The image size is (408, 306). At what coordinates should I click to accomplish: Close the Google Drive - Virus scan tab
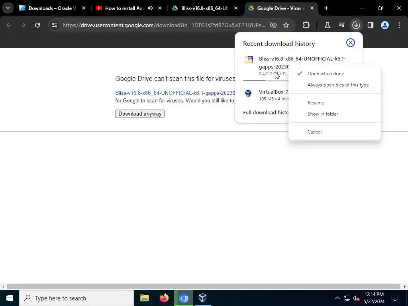coord(312,8)
